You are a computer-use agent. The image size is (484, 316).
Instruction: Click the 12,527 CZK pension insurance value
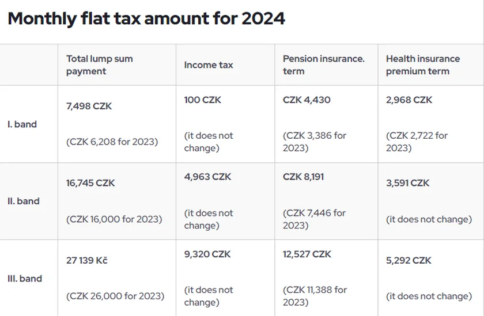[x=307, y=254]
